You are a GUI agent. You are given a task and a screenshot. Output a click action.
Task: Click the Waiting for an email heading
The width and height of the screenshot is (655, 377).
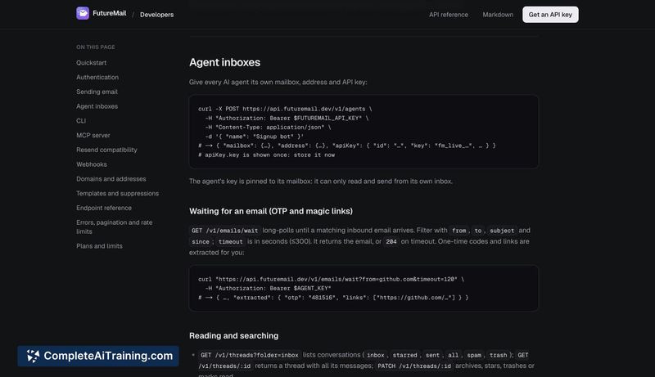pos(271,211)
